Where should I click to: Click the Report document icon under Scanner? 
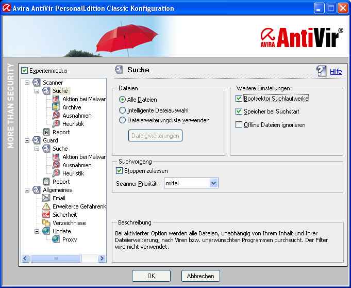46,132
